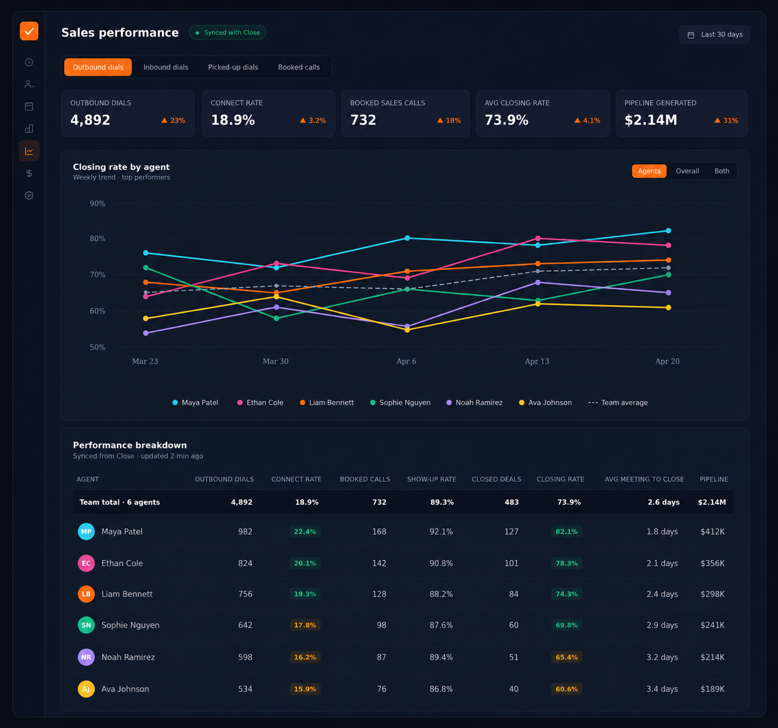This screenshot has width=778, height=728.
Task: Click the calendar icon in date range button
Action: (691, 35)
